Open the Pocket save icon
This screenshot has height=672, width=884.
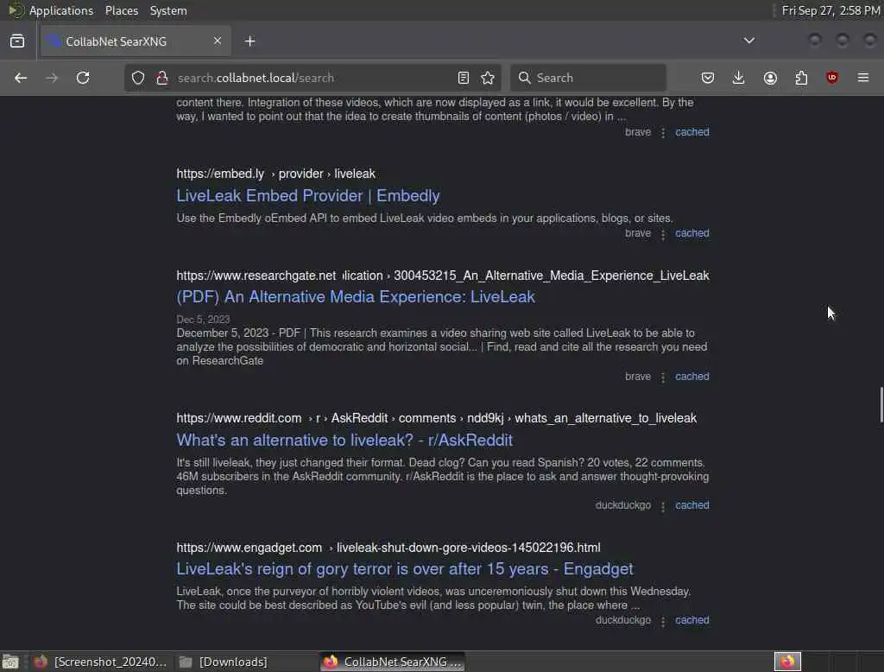click(x=708, y=78)
